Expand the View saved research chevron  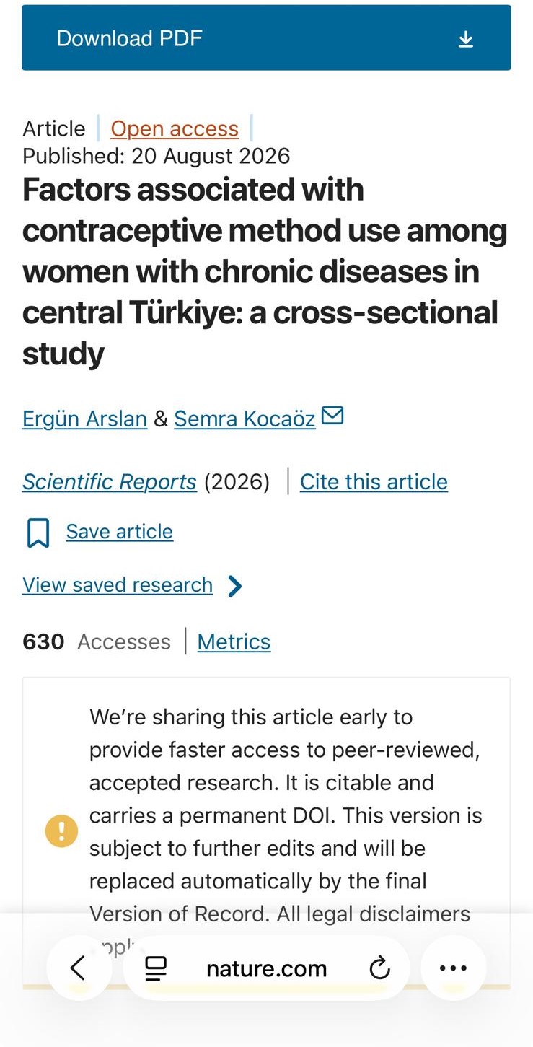[x=234, y=586]
